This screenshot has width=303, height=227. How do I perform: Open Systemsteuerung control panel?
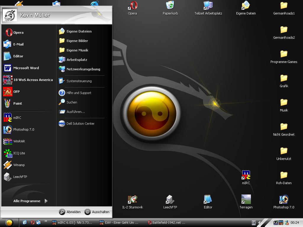(75, 81)
